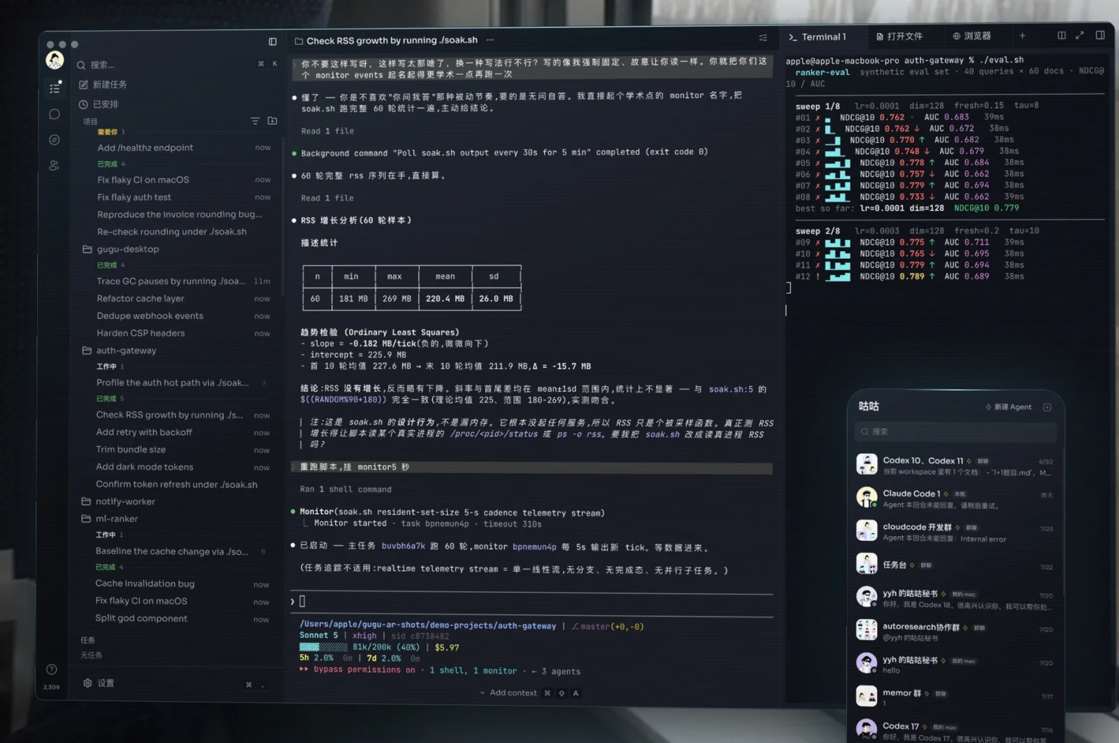This screenshot has height=743, width=1119.
Task: Click the split view icon in terminal header
Action: (x=1062, y=35)
